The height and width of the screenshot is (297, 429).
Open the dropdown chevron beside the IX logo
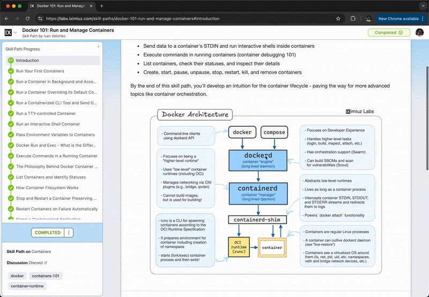coord(16,33)
